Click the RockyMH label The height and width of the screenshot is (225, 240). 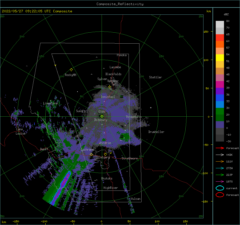(70, 75)
